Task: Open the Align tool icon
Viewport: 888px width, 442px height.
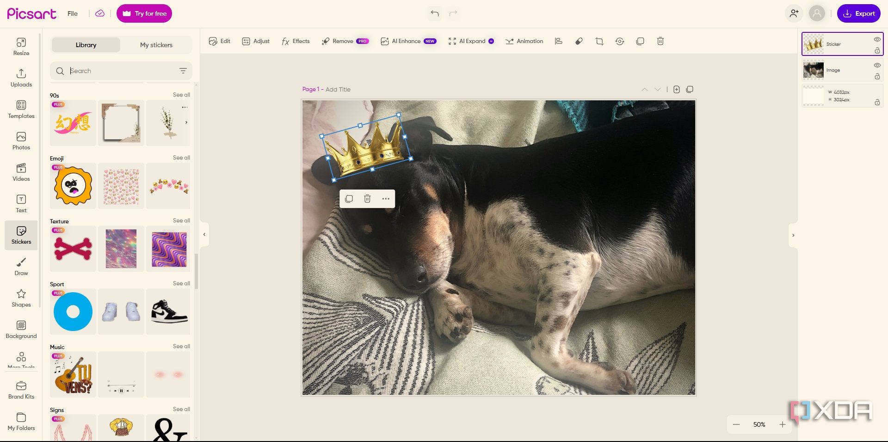Action: click(x=559, y=41)
